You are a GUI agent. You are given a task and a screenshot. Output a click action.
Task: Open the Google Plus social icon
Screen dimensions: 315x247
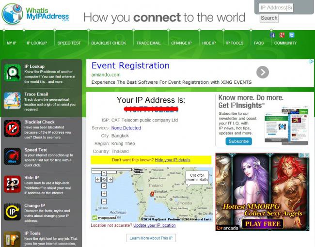point(282,35)
